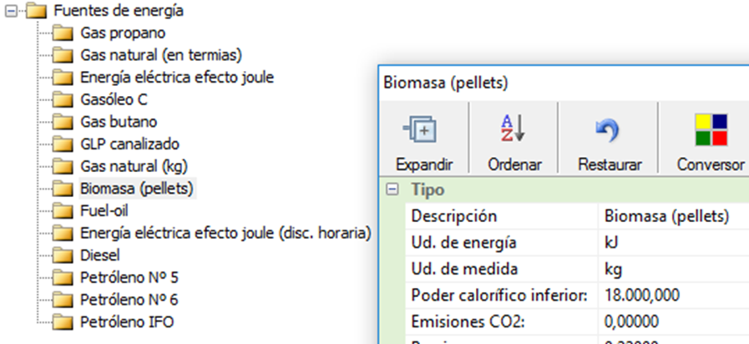The image size is (749, 344).
Task: Click the Emisiones CO2 value field
Action: (674, 321)
